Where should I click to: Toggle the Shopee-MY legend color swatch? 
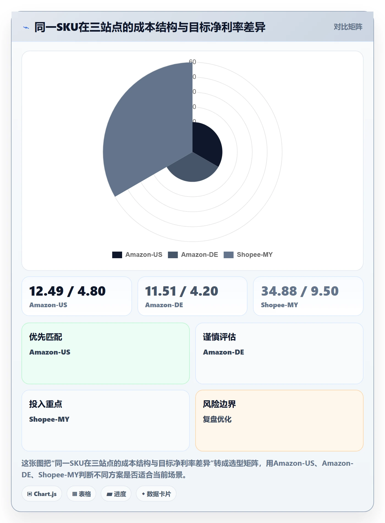(229, 255)
